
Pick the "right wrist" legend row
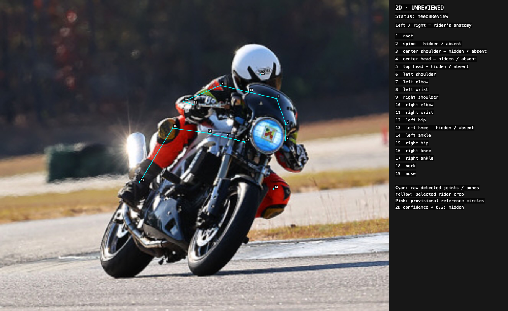pos(415,112)
